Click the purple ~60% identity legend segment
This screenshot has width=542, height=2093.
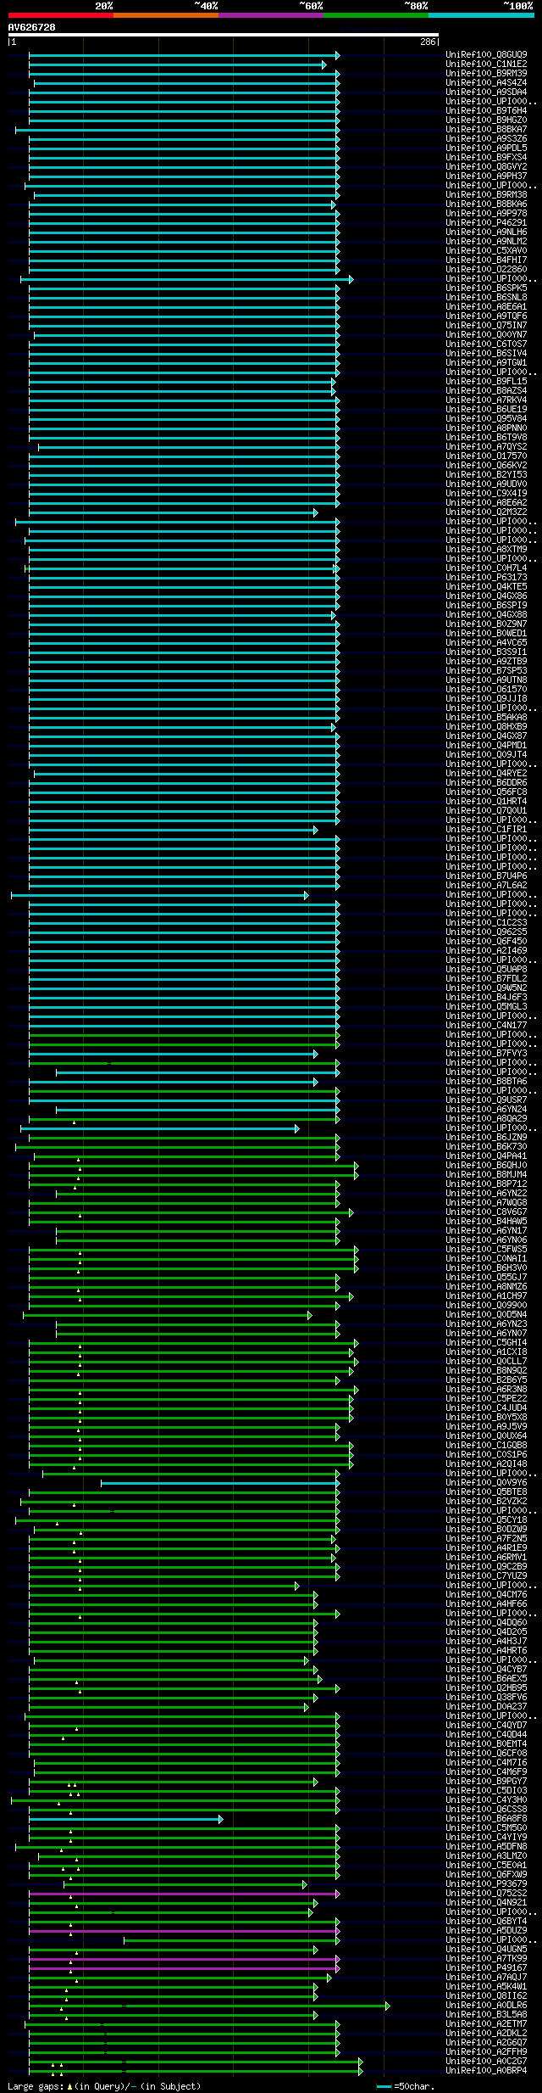click(271, 15)
